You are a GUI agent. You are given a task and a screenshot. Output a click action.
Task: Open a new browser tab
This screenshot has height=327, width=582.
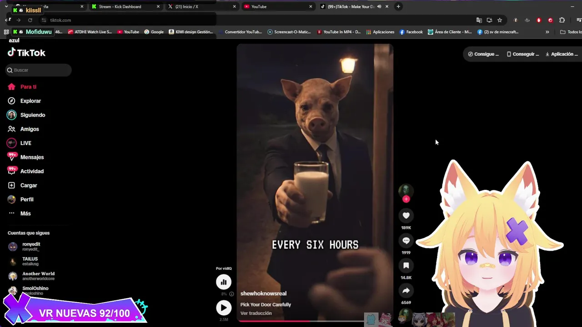pyautogui.click(x=398, y=7)
